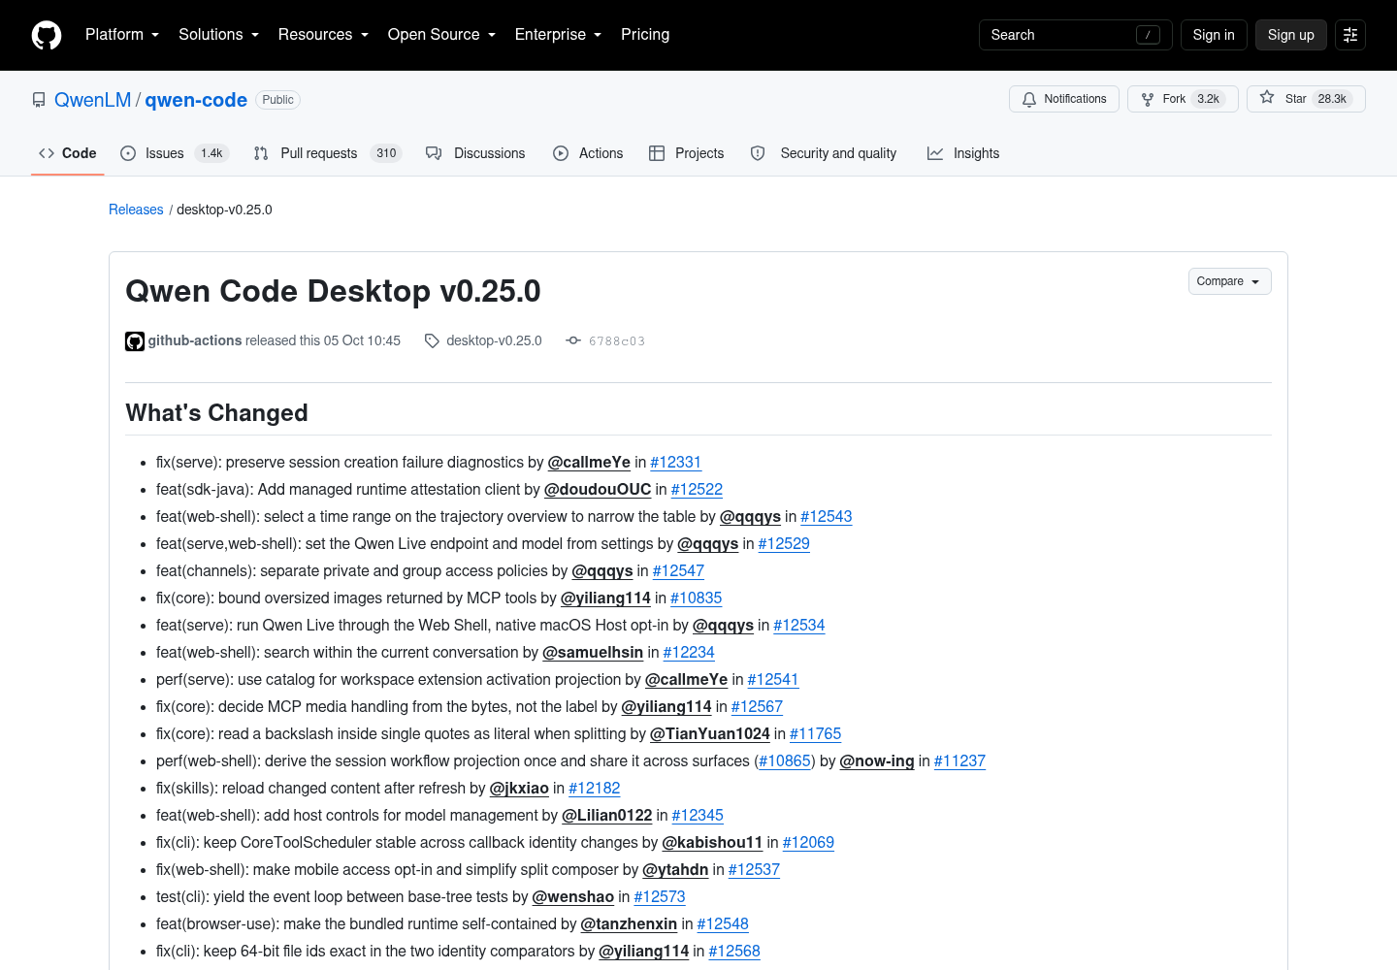Visit @kabishou11 profile
Screen dimensions: 1397x970
(712, 843)
